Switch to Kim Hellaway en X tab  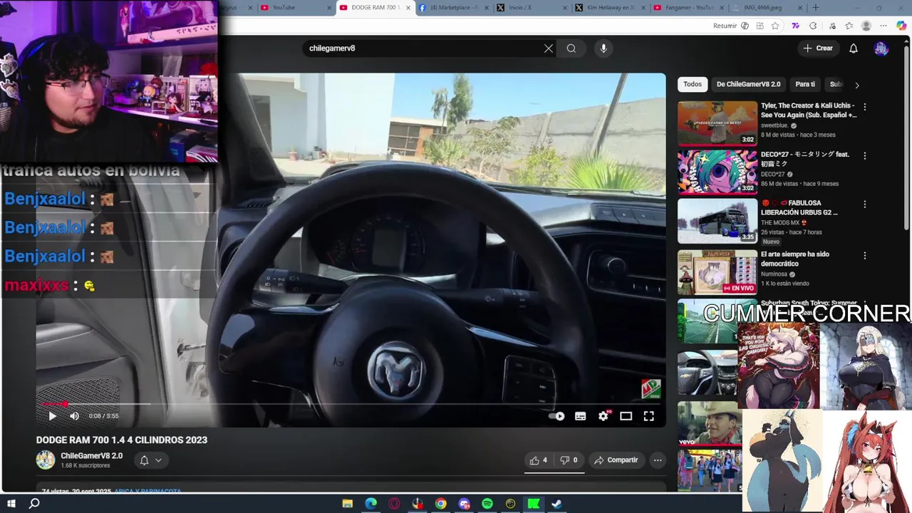pyautogui.click(x=611, y=7)
